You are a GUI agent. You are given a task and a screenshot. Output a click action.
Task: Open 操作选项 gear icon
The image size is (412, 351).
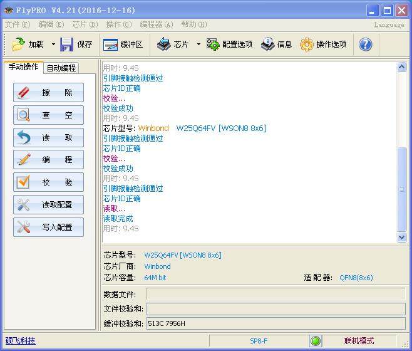click(307, 45)
